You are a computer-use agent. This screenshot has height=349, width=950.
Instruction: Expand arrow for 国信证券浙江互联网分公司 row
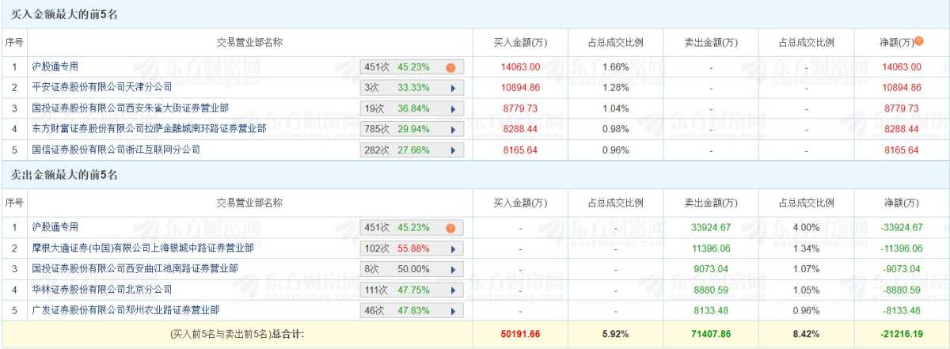453,150
